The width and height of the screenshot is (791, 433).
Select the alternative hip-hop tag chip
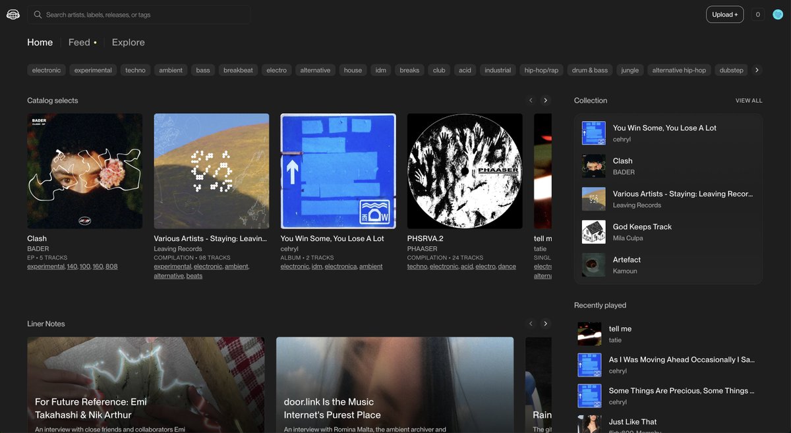(679, 70)
